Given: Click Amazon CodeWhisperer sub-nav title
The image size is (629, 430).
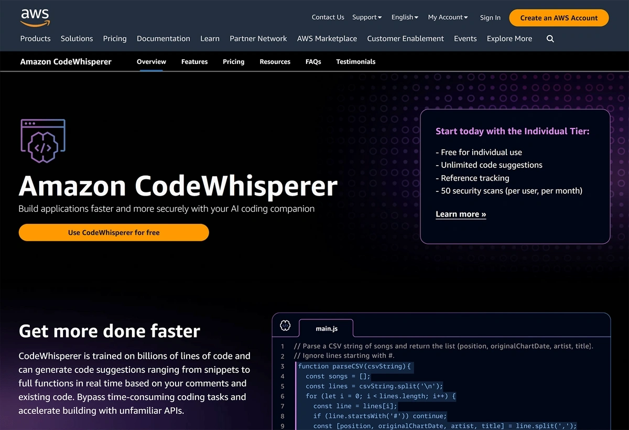Looking at the screenshot, I should point(66,61).
